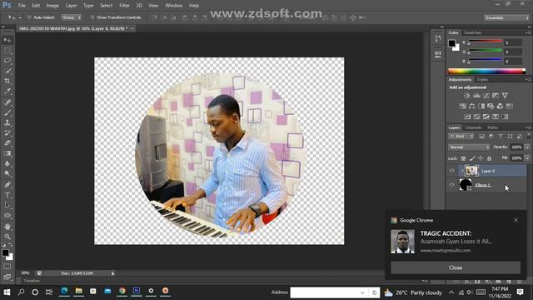This screenshot has height=300, width=533.
Task: Toggle Quick Mask mode
Action: click(x=7, y=267)
